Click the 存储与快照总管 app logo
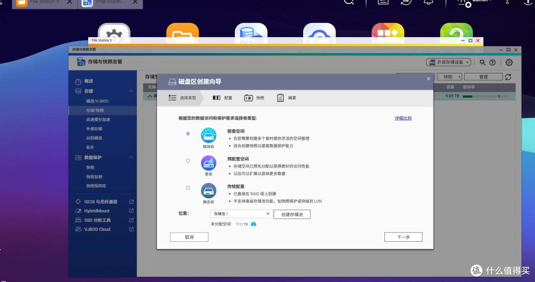This screenshot has height=282, width=535. 81,62
